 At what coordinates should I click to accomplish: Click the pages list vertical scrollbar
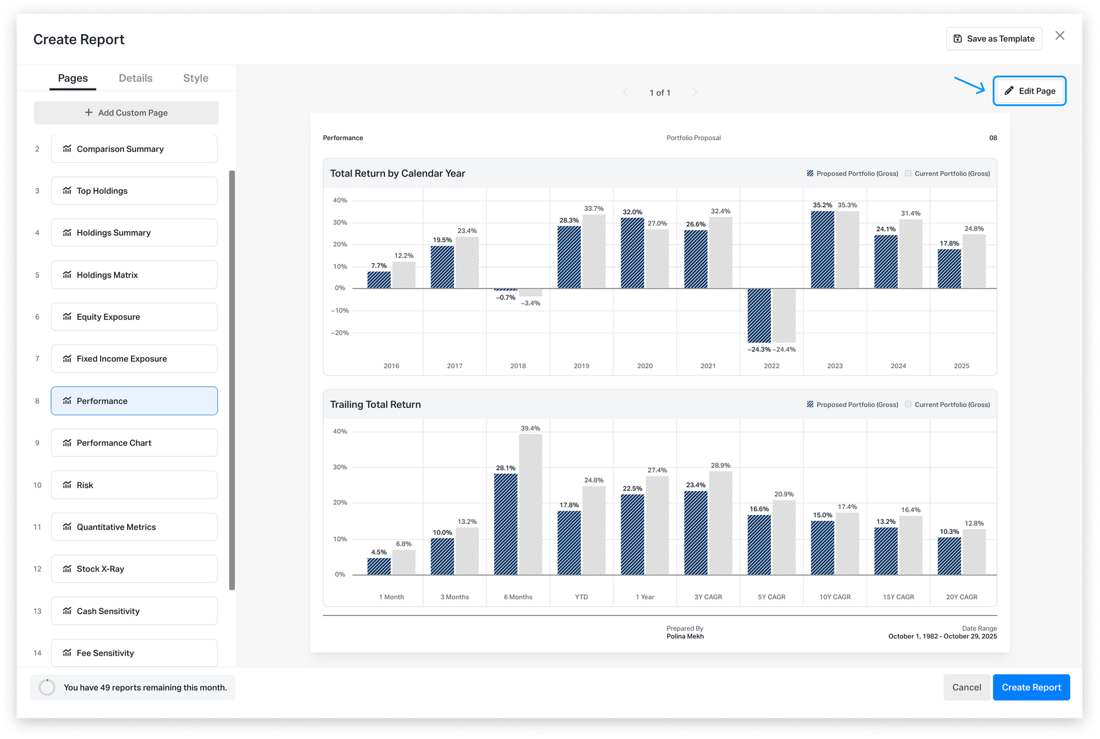(x=232, y=379)
